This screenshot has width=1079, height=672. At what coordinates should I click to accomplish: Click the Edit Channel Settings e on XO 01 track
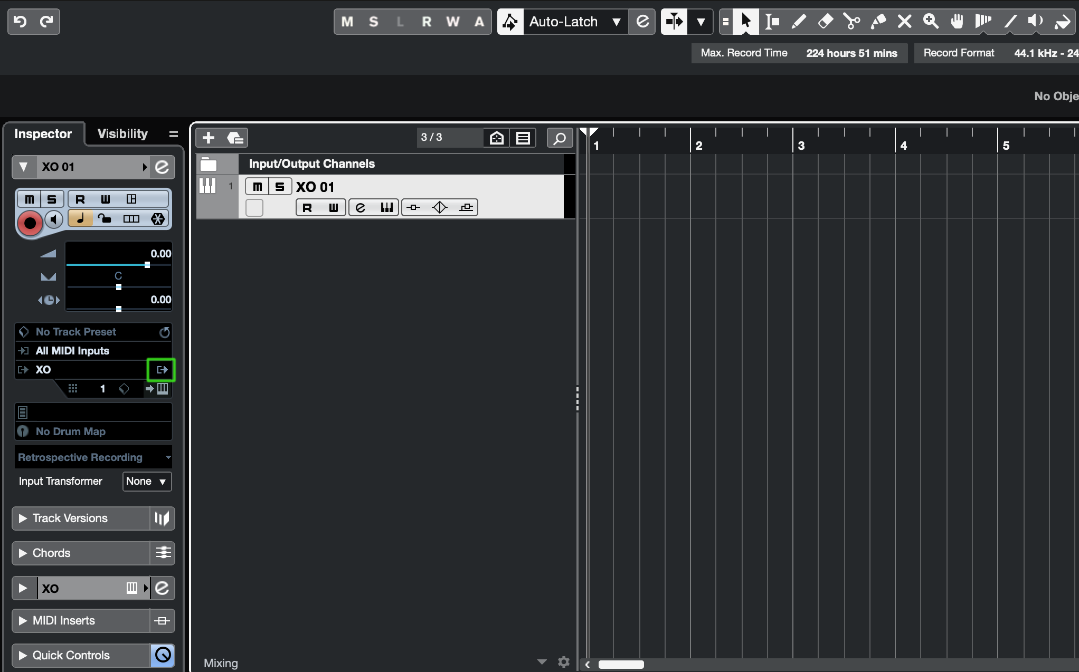point(361,207)
